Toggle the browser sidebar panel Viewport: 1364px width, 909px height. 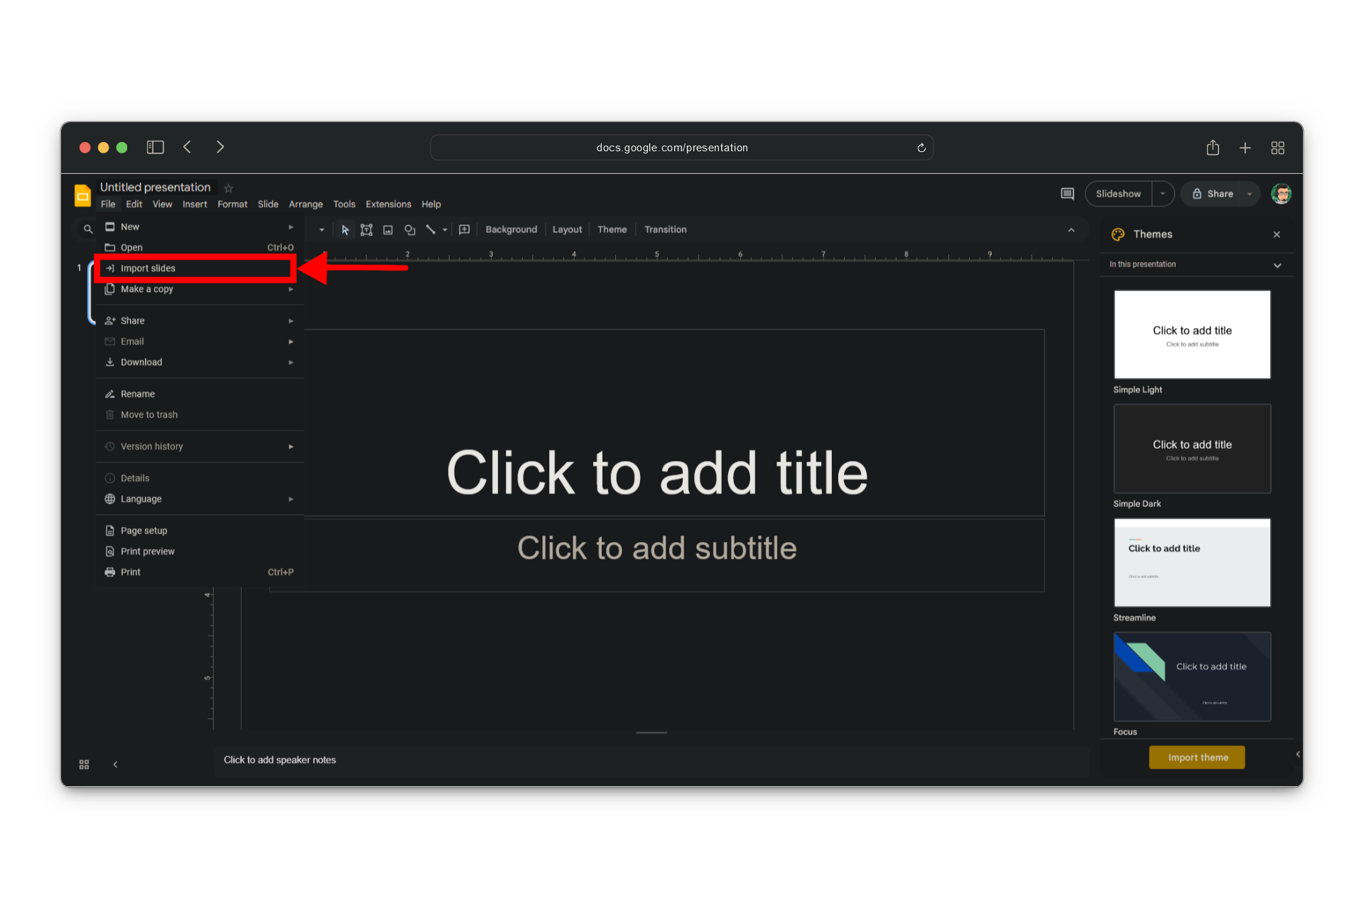[x=155, y=147]
